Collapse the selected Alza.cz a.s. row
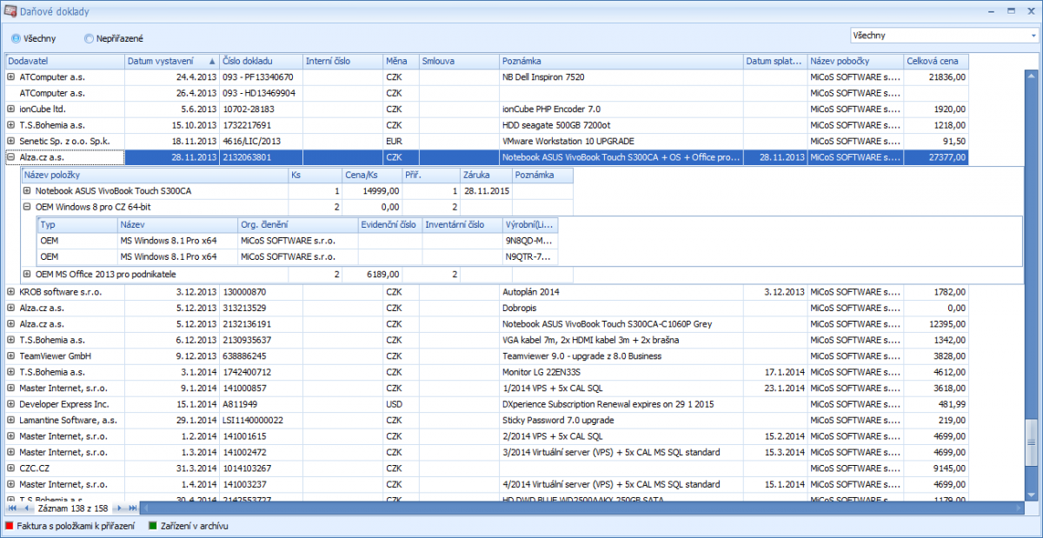The image size is (1043, 538). [x=11, y=157]
